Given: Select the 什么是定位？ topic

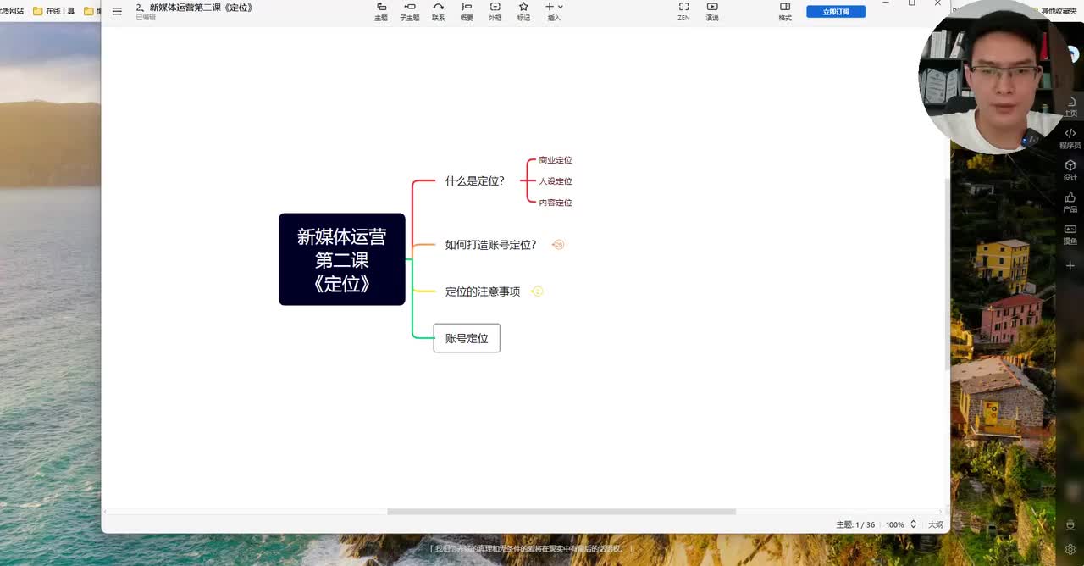Looking at the screenshot, I should [x=475, y=181].
